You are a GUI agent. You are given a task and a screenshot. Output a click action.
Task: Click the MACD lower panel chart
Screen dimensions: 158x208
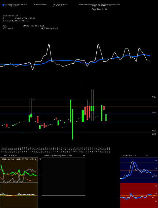[x=19, y=195]
